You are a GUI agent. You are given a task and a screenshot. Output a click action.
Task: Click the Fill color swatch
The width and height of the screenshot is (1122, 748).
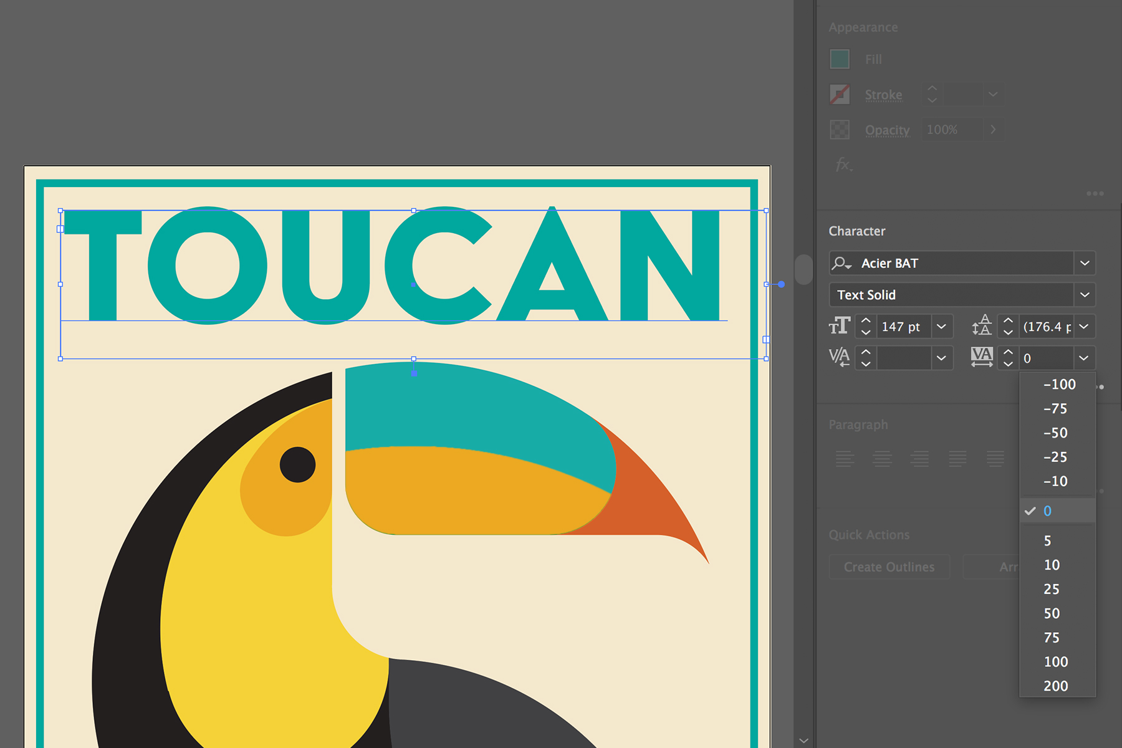(840, 59)
